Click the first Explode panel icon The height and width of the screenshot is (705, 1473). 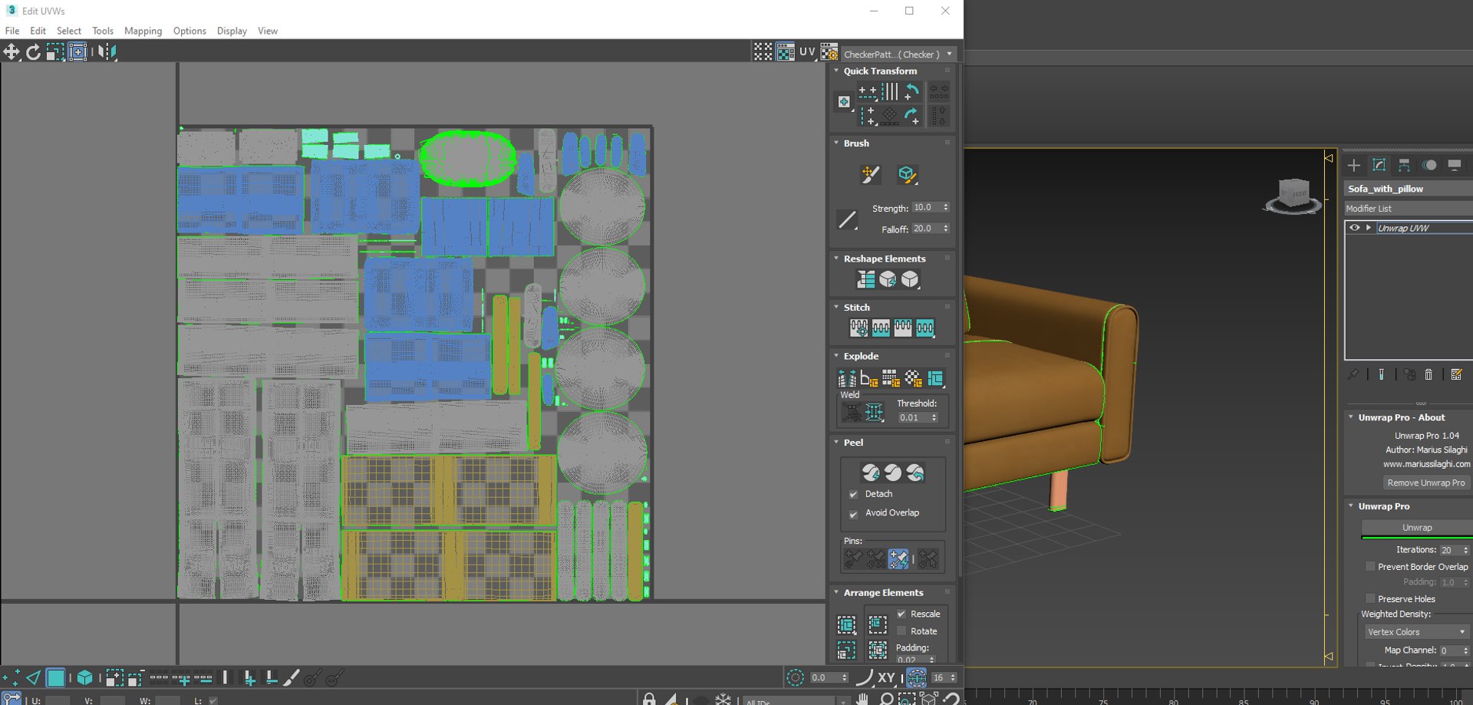click(x=847, y=378)
